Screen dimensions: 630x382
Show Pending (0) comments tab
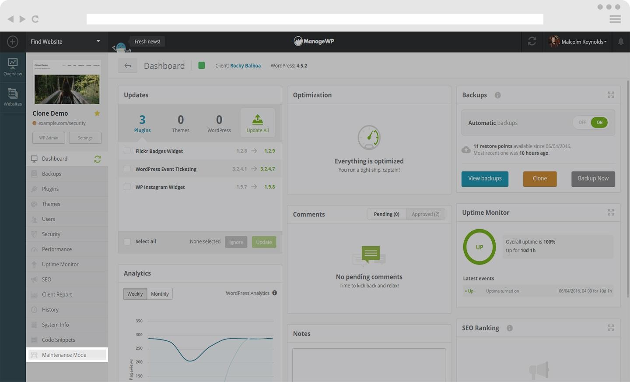[x=386, y=214]
